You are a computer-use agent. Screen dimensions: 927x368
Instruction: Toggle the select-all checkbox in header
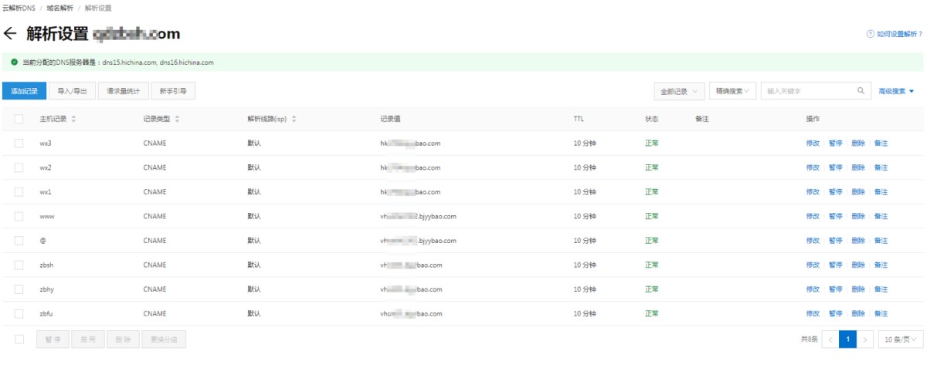19,119
